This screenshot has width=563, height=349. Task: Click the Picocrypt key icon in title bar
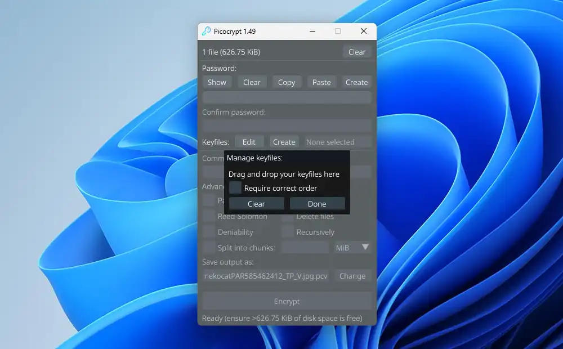[207, 31]
